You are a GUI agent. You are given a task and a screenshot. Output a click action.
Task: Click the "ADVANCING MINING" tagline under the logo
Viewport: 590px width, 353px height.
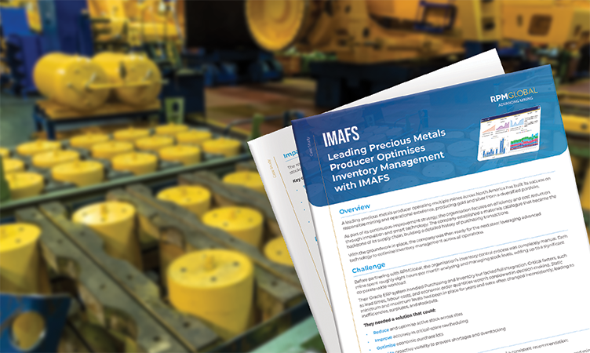pos(515,102)
